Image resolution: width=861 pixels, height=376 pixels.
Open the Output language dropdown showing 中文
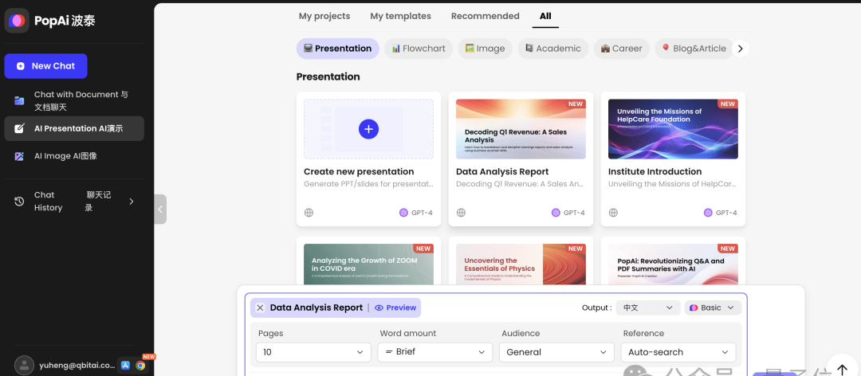pos(648,307)
